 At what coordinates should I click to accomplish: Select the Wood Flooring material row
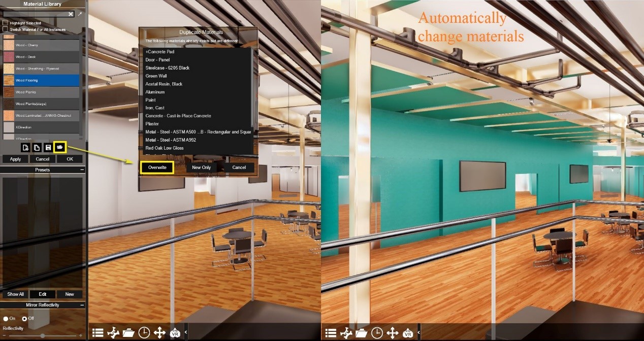click(x=41, y=80)
